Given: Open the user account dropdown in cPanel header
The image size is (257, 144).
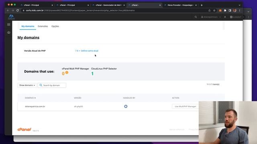Looking at the screenshot, I should [211, 17].
